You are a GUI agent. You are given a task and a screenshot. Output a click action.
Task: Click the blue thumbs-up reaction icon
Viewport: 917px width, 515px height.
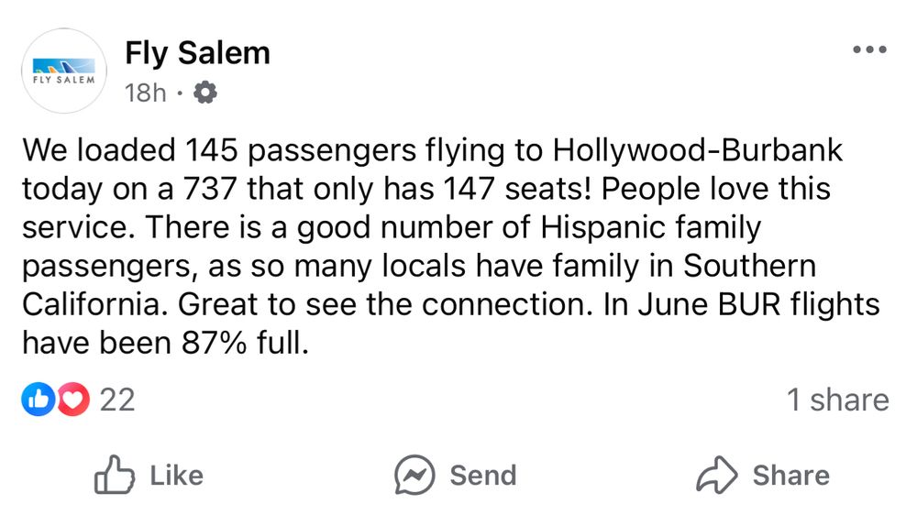click(x=38, y=400)
